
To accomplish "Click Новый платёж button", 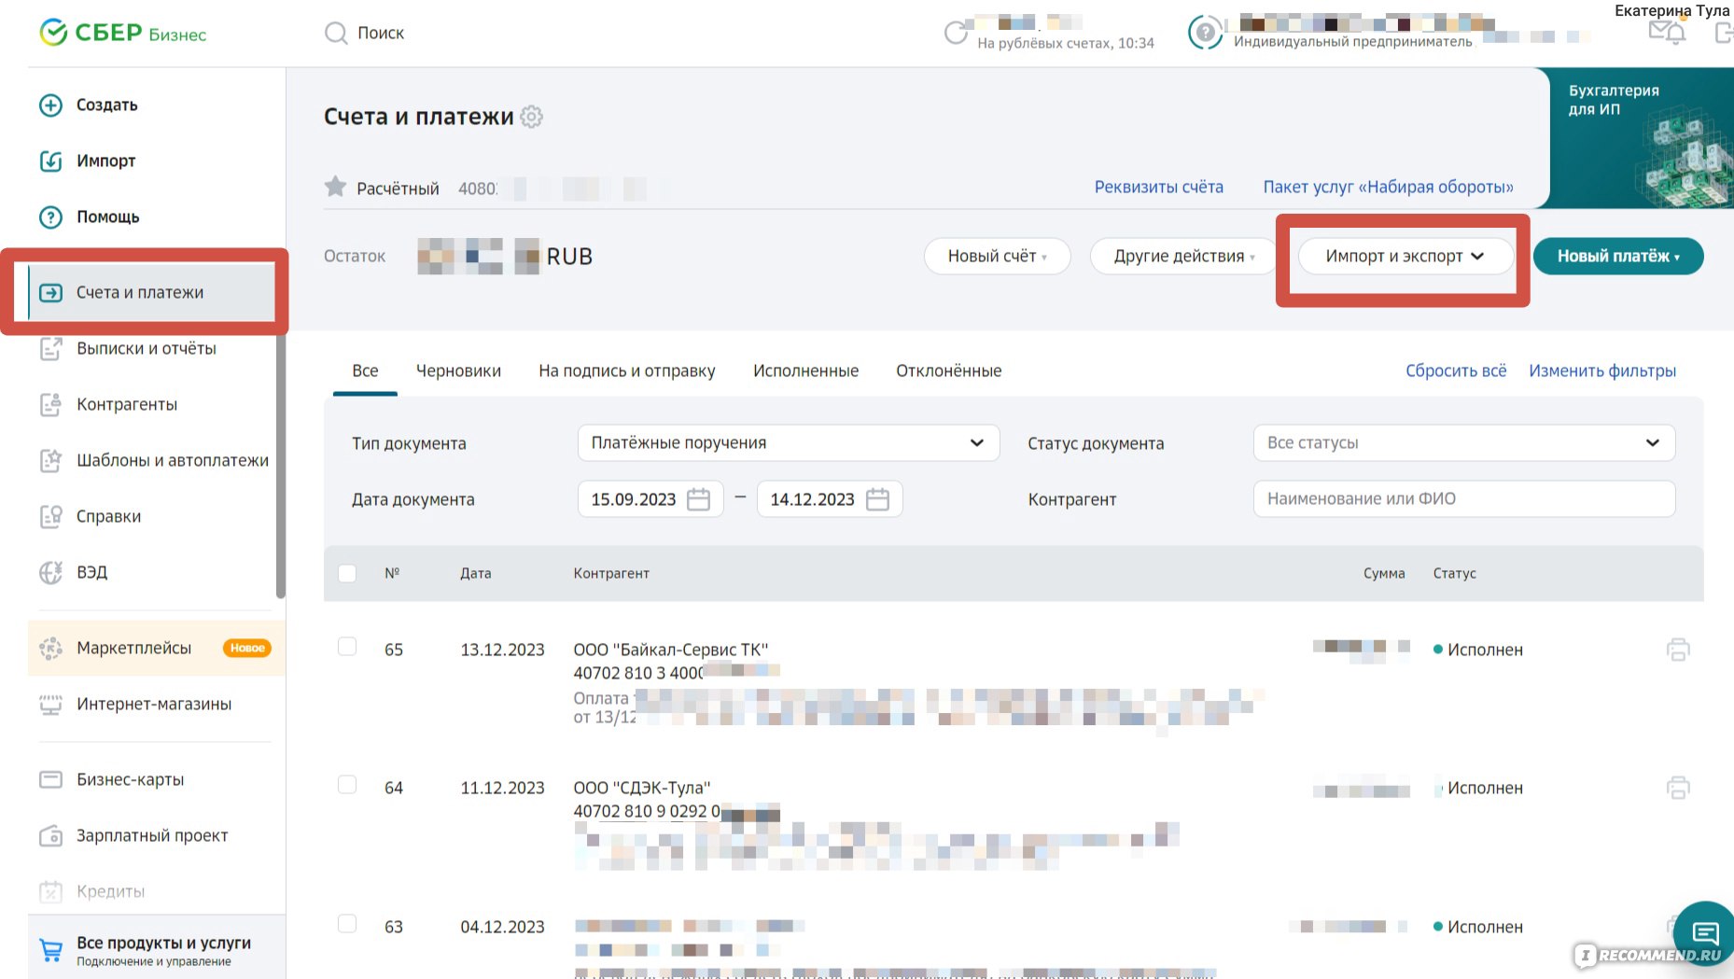I will pos(1618,256).
